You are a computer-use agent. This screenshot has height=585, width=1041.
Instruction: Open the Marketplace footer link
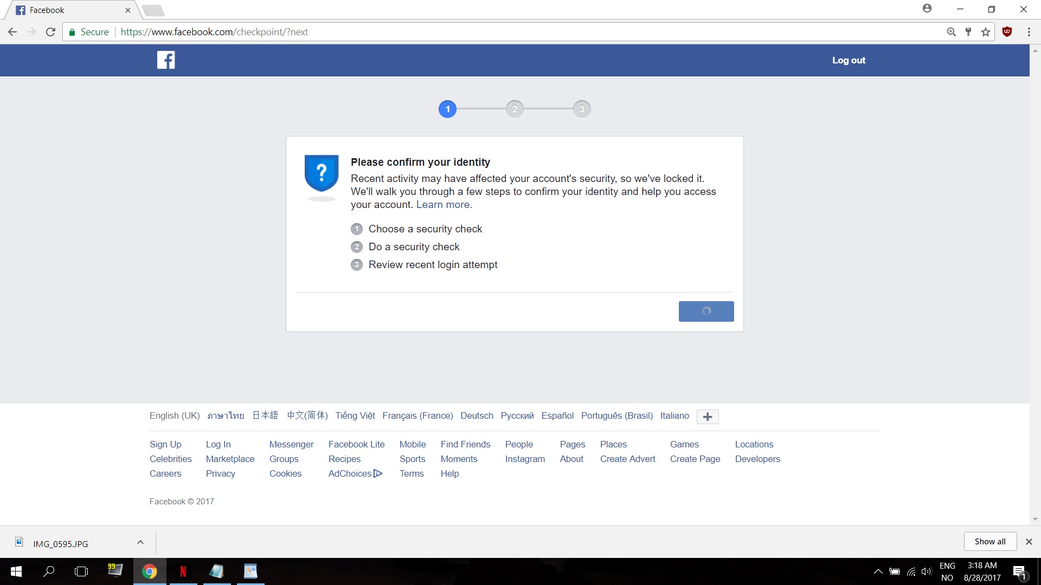[230, 459]
